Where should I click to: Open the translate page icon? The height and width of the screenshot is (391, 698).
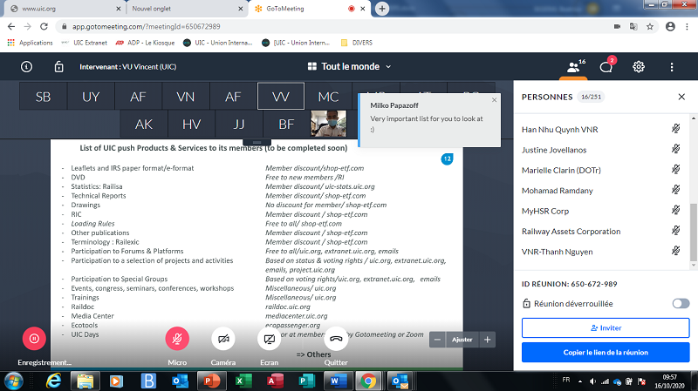(x=633, y=27)
